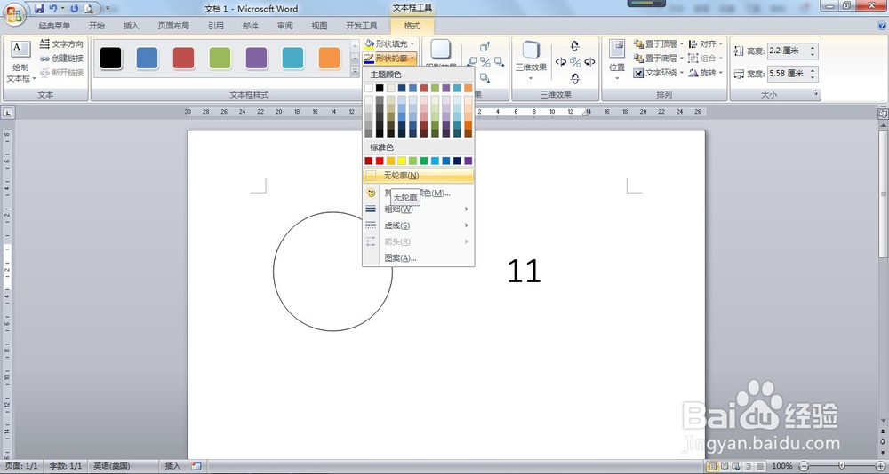Tilt 3D effect right icon
Viewport: 889px width, 474px height.
click(x=589, y=62)
